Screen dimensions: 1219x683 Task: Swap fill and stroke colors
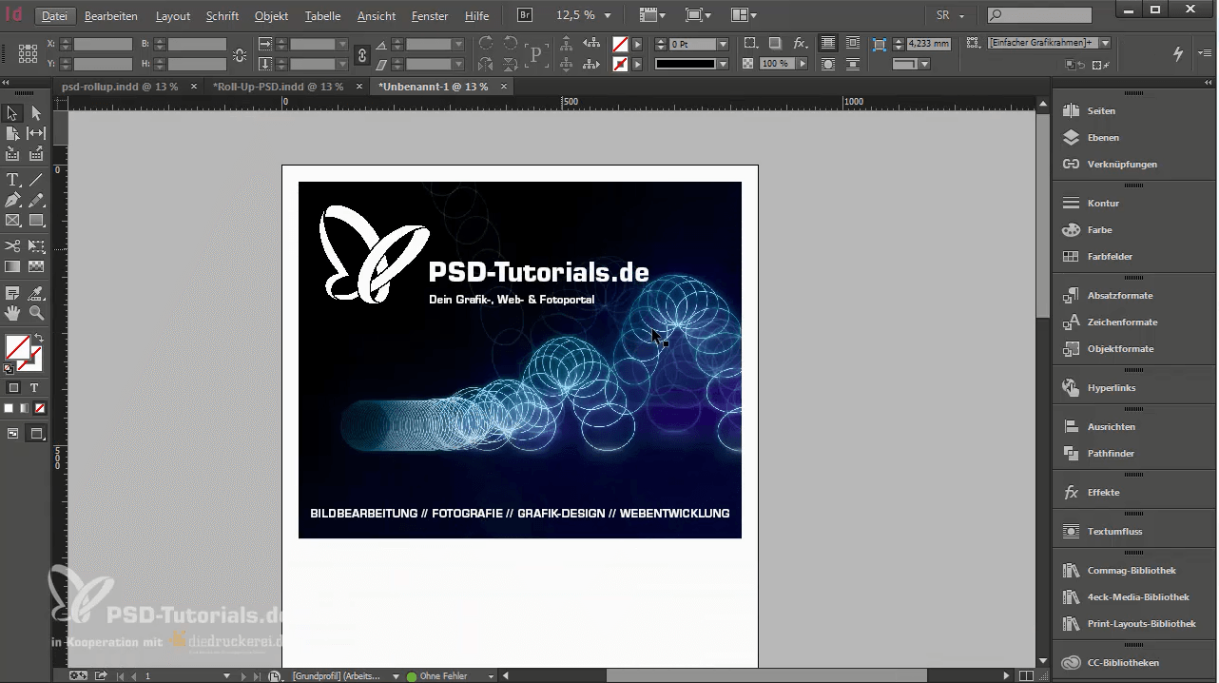[x=39, y=338]
